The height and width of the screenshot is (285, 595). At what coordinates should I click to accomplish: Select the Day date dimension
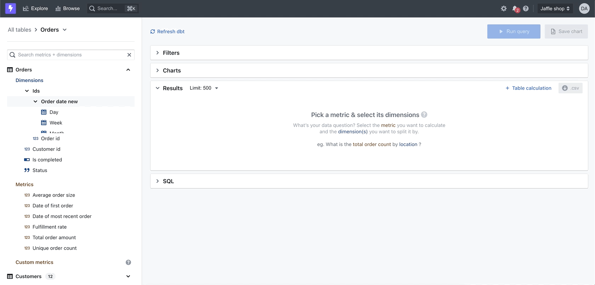click(54, 112)
